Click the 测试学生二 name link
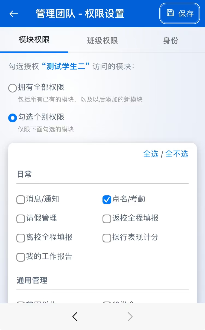The width and height of the screenshot is (205, 330). pos(66,66)
